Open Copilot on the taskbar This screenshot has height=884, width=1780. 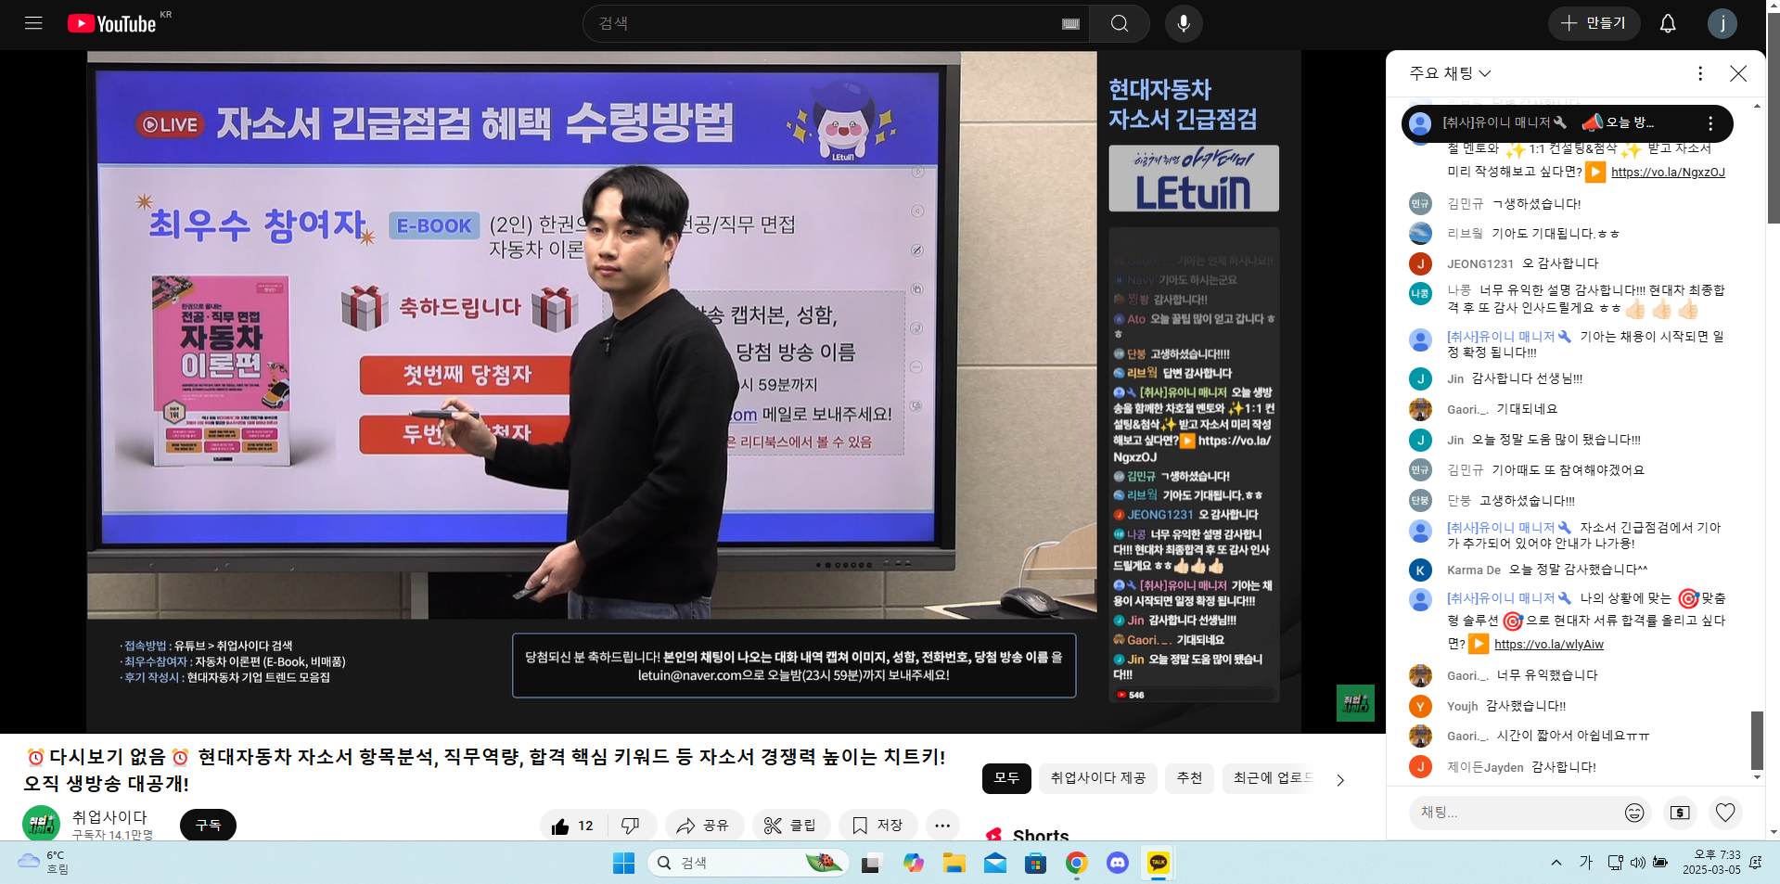(x=914, y=863)
